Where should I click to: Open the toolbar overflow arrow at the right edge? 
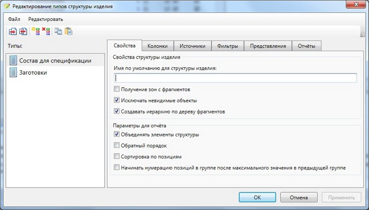tap(362, 35)
